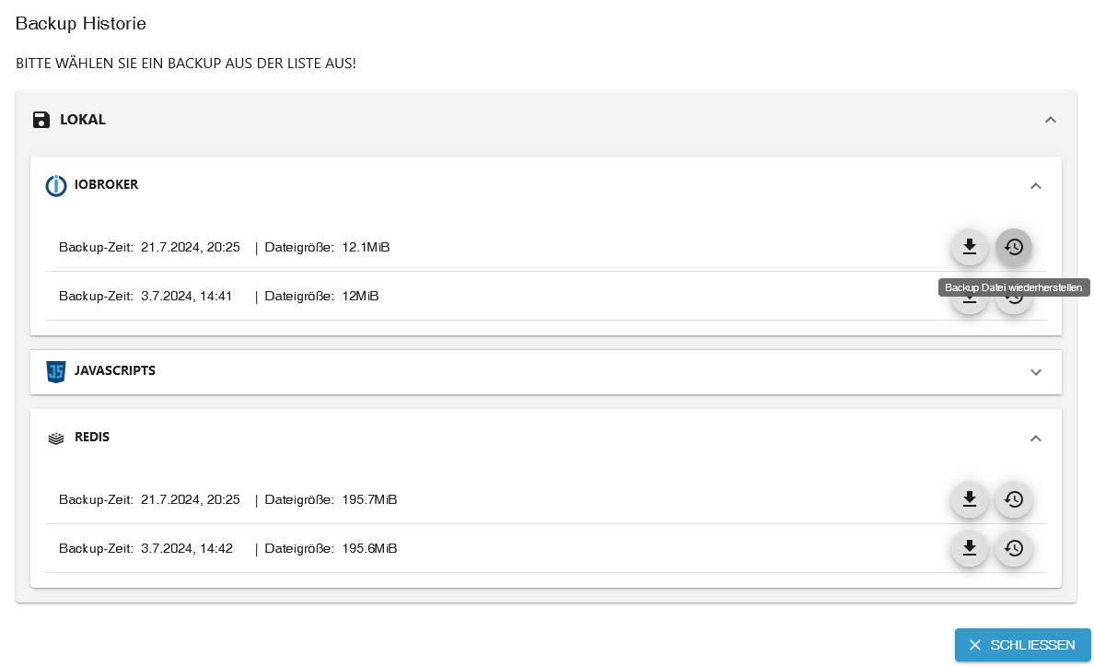
Task: Click the SCHLIESSEN button
Action: pos(1022,645)
